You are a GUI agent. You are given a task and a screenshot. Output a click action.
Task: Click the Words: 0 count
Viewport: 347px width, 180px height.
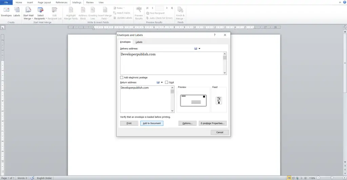(22, 178)
